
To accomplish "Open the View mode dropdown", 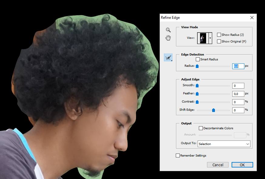I will pyautogui.click(x=210, y=38).
